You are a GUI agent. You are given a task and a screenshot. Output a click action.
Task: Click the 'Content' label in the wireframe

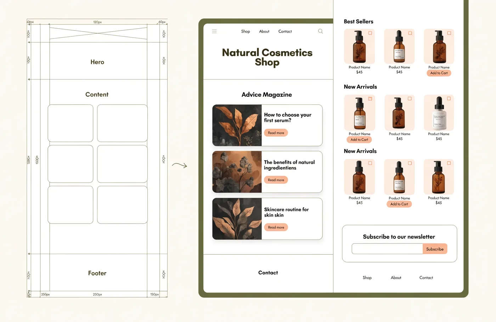click(x=97, y=94)
